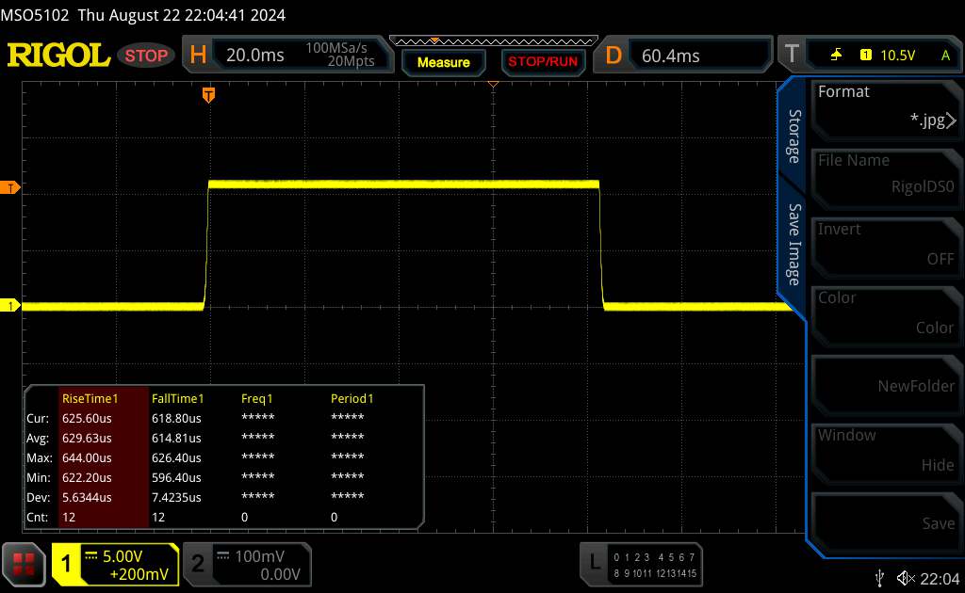Toggle channel 1 yellow label
Image resolution: width=965 pixels, height=593 pixels.
[x=66, y=564]
